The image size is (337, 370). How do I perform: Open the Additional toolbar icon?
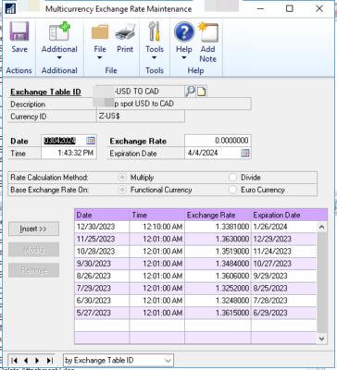click(59, 31)
